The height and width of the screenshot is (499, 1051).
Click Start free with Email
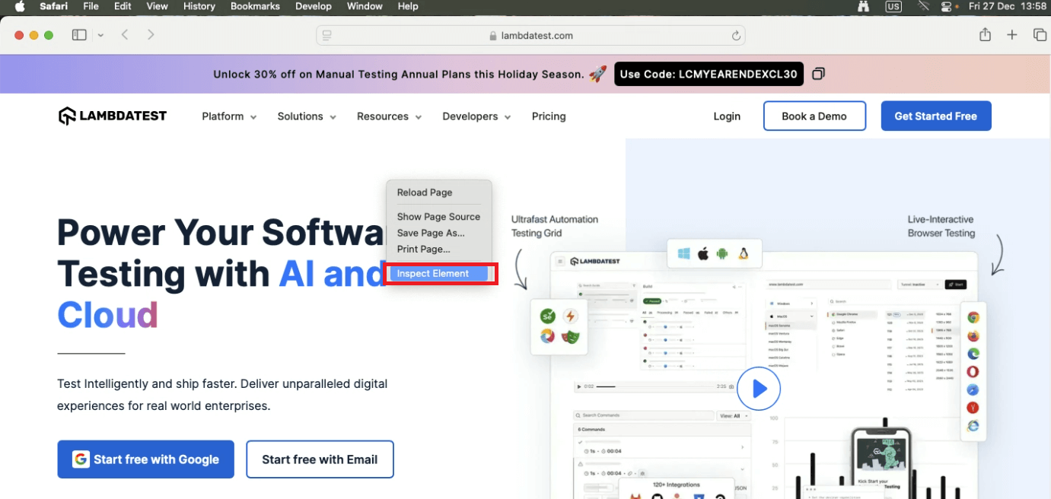click(x=320, y=459)
